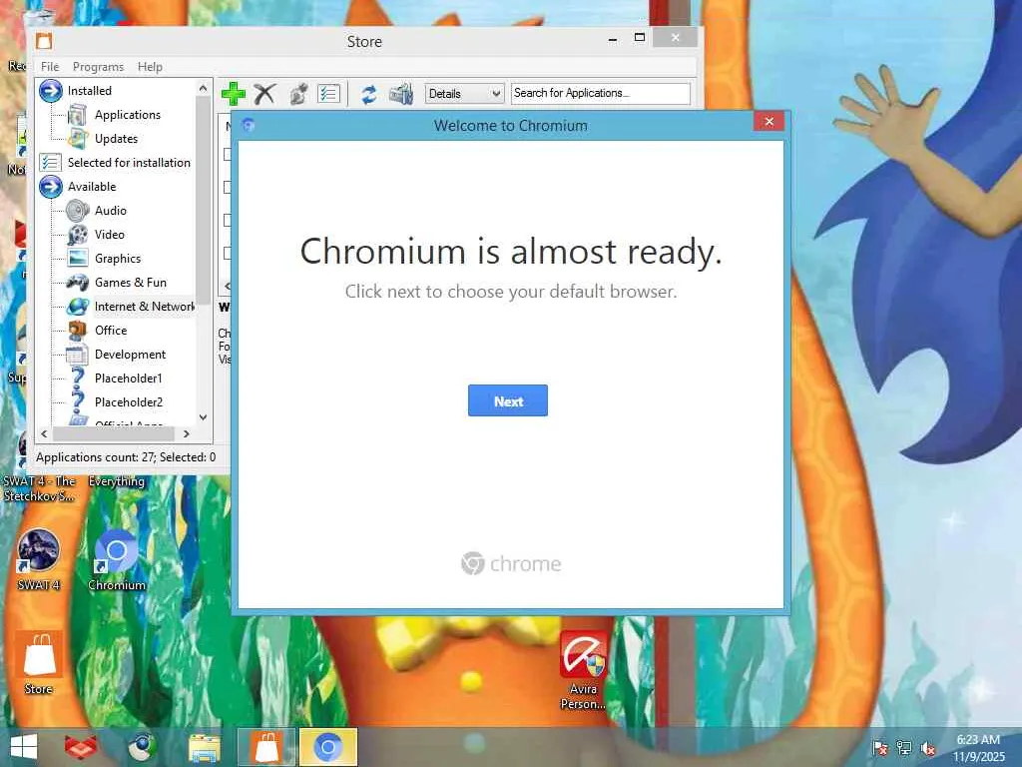Select the Internet & Network category label
The width and height of the screenshot is (1022, 767).
(144, 306)
